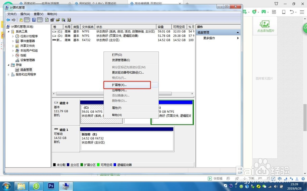Click the 可用空间 column header

coord(179,27)
